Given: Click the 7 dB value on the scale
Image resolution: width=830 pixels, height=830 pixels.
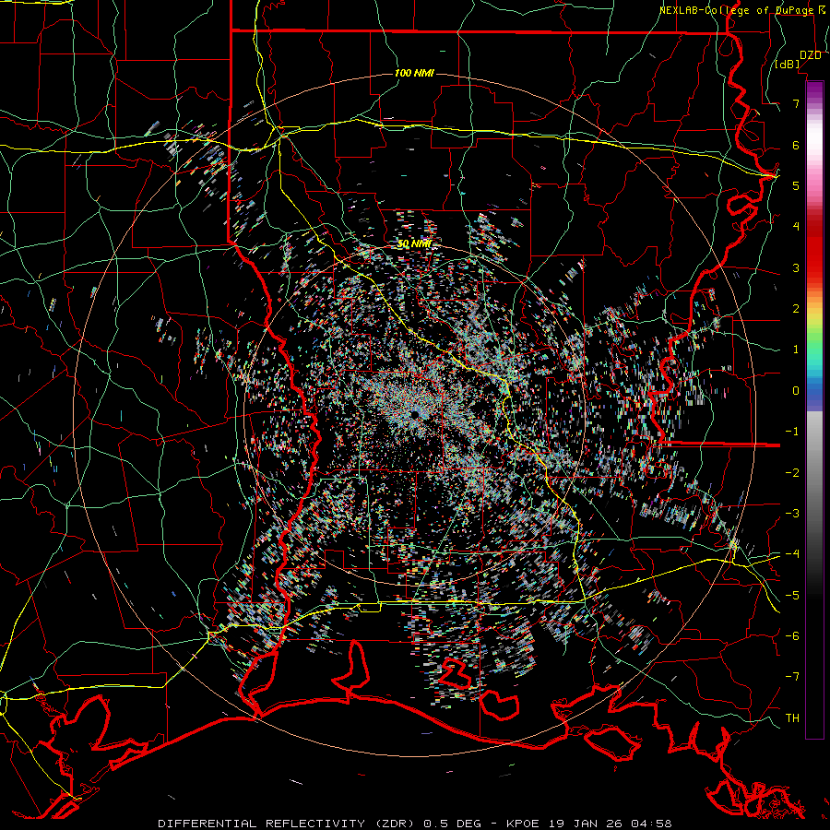Looking at the screenshot, I should point(796,103).
